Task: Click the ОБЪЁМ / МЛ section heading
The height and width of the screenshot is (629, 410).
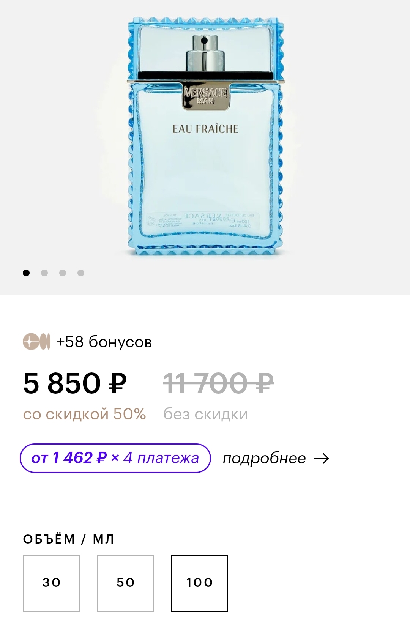Action: [69, 539]
